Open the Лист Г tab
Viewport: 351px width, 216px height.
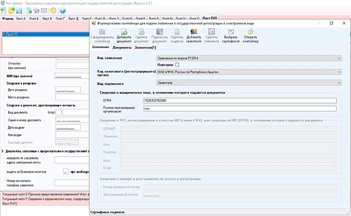(x=60, y=19)
